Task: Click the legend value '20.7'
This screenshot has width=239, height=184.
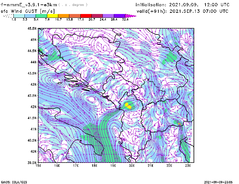Action: click(x=92, y=19)
